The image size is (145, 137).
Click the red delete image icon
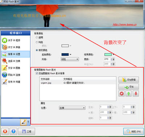tap(121, 94)
